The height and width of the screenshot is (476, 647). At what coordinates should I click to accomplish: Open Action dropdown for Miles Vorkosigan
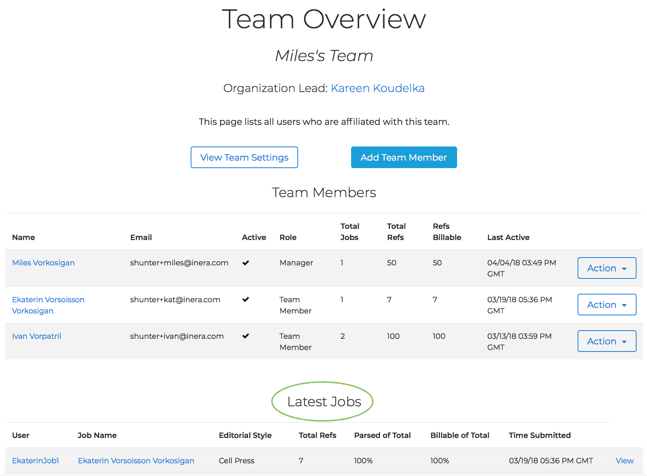point(607,268)
